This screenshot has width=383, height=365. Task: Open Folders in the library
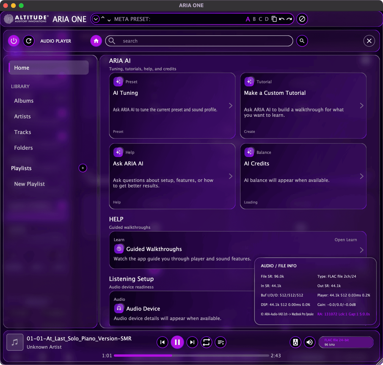point(24,148)
